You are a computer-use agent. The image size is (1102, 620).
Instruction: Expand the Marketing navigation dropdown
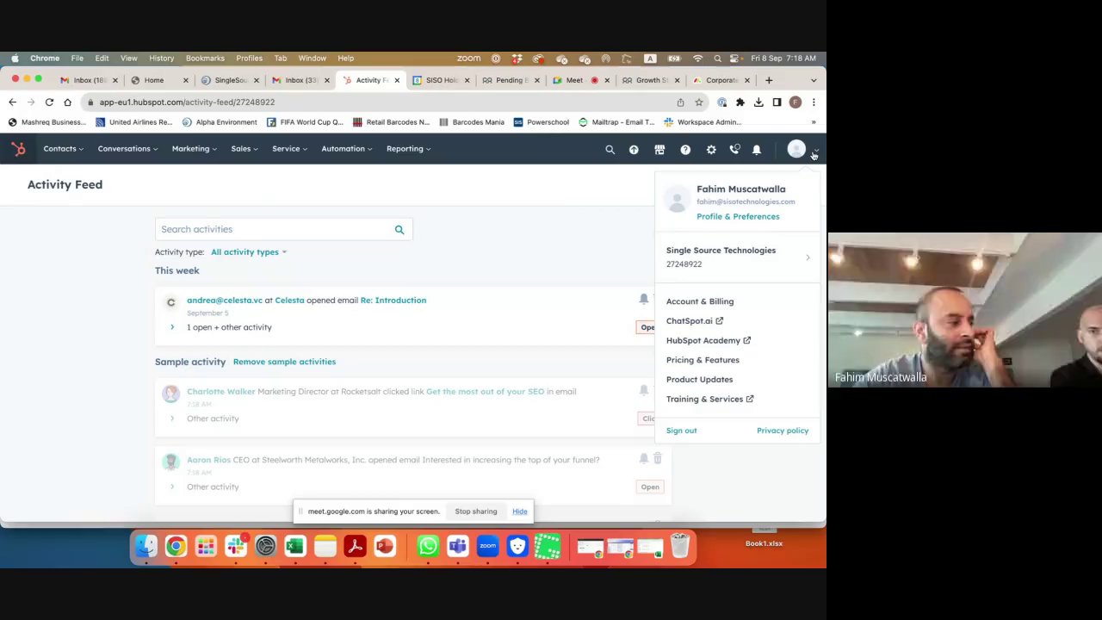[x=194, y=148]
